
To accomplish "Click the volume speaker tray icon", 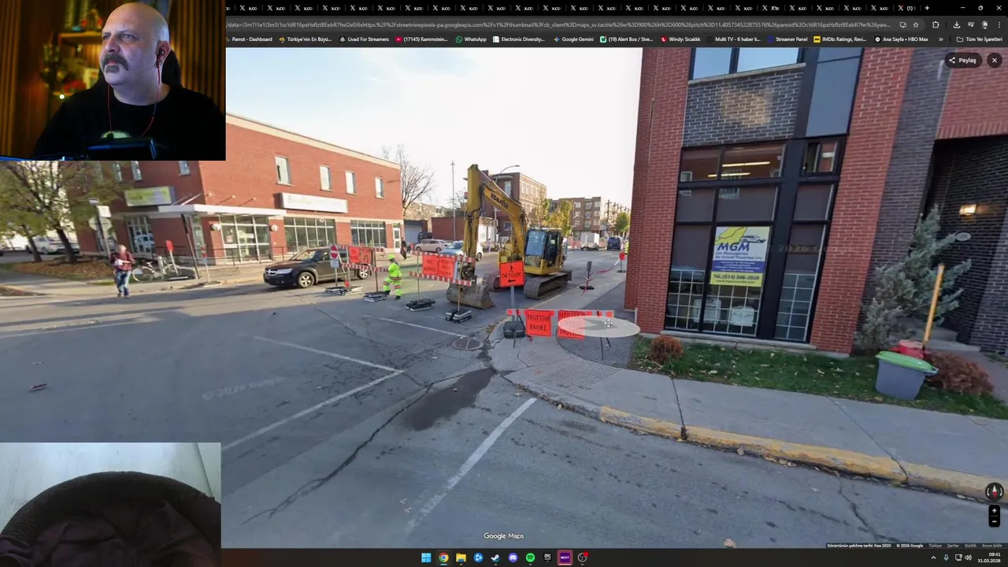I will tap(968, 558).
